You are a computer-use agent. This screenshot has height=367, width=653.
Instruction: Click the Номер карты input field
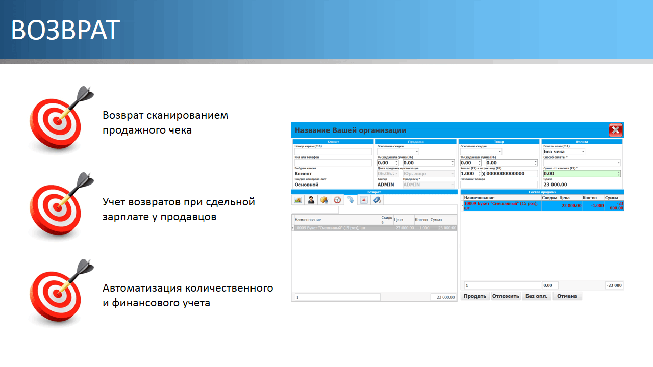(x=333, y=152)
